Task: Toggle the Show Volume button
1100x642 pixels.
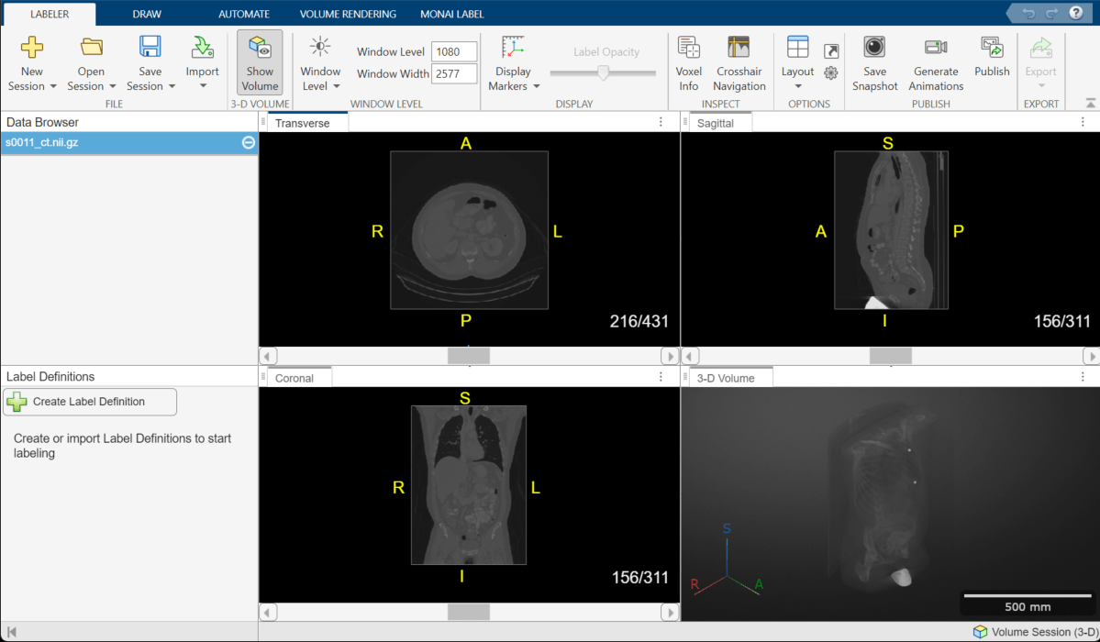Action: [x=260, y=61]
